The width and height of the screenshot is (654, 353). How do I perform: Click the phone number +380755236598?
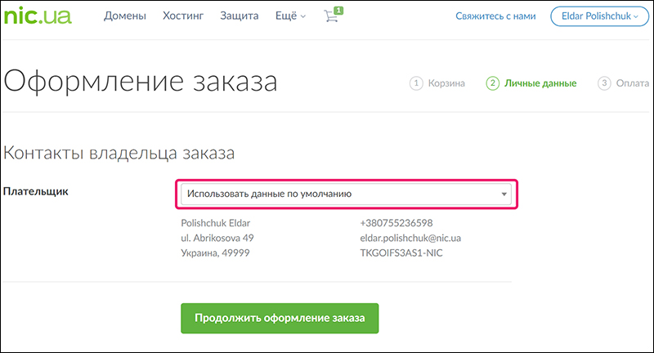tap(396, 222)
